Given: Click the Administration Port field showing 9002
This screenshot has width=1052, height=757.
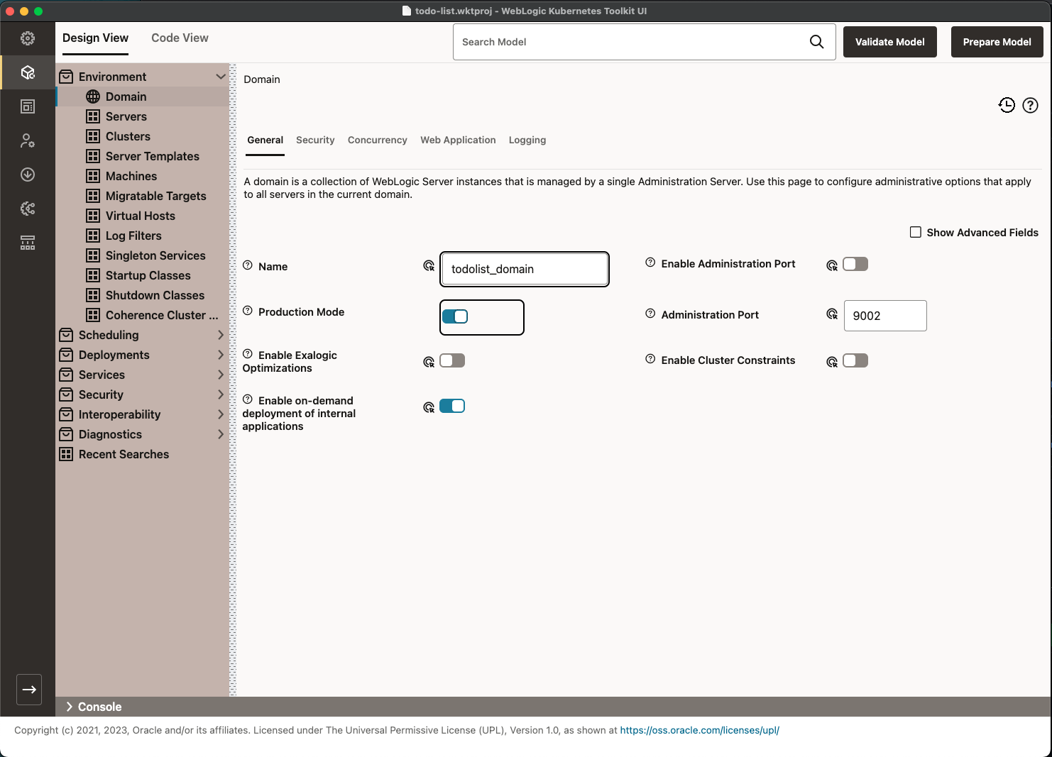Looking at the screenshot, I should 885,316.
